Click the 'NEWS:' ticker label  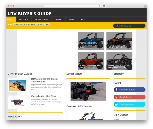[10, 24]
